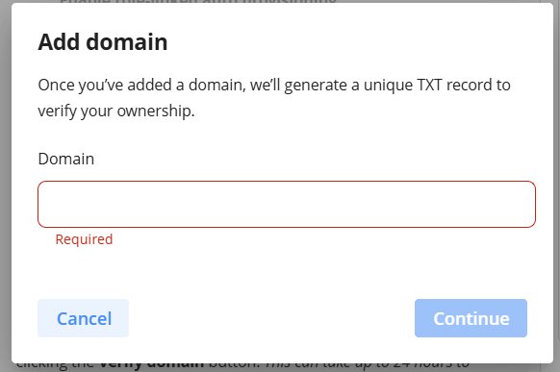Click the text 'Once you've added a domain'

tap(140, 86)
